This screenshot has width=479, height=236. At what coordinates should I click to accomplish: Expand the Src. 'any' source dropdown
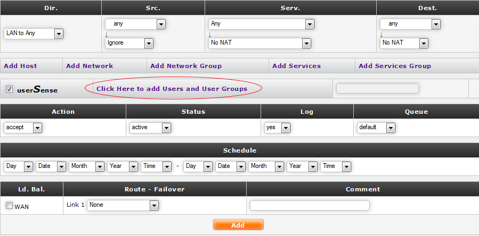point(135,24)
